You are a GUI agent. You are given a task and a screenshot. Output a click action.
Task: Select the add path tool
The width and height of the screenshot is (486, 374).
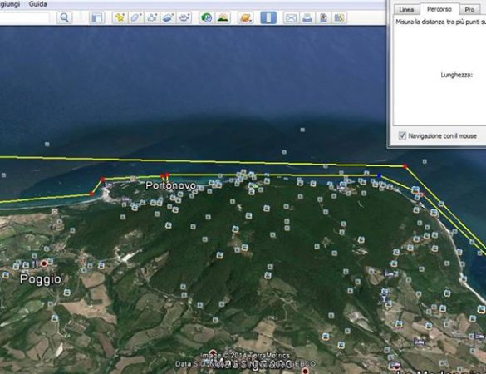(152, 17)
